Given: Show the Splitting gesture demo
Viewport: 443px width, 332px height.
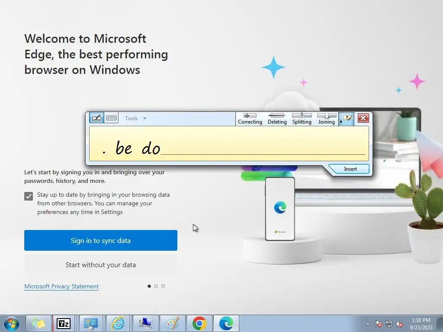Looking at the screenshot, I should pyautogui.click(x=302, y=119).
